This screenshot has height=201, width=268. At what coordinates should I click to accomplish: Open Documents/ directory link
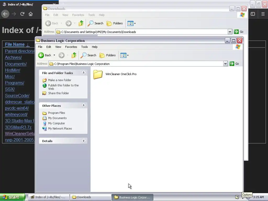[x=16, y=64]
